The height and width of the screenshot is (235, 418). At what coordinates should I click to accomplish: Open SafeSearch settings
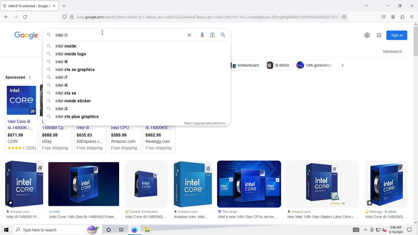392,51
